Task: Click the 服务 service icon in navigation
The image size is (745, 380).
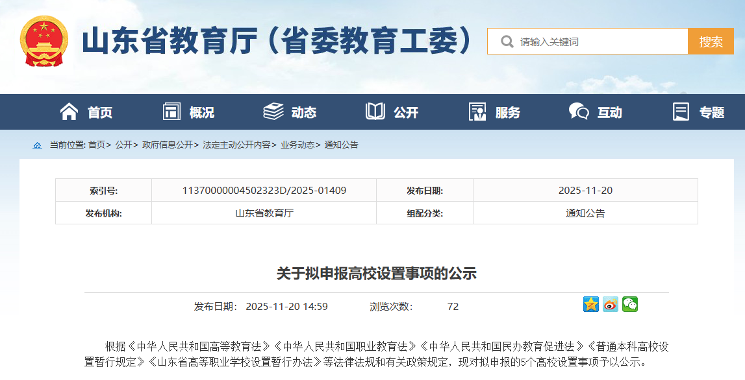Action: pos(477,112)
